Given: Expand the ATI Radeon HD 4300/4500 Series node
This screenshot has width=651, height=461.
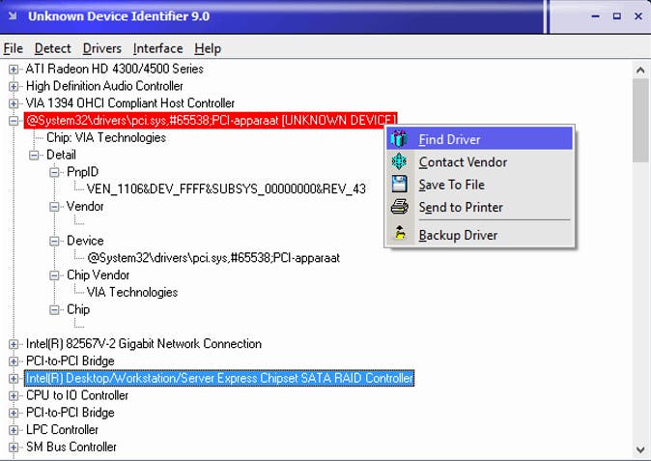Looking at the screenshot, I should click(14, 70).
